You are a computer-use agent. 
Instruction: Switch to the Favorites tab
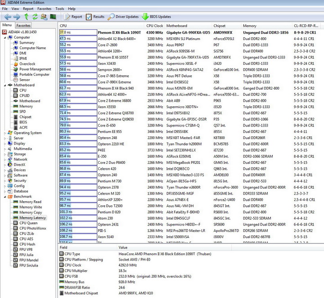pyautogui.click(x=23, y=25)
